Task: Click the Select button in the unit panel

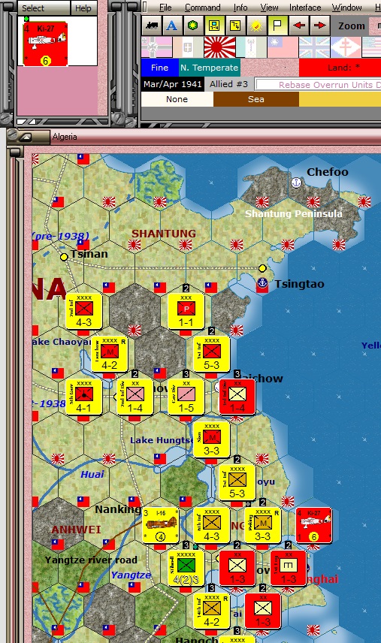Action: pos(44,8)
